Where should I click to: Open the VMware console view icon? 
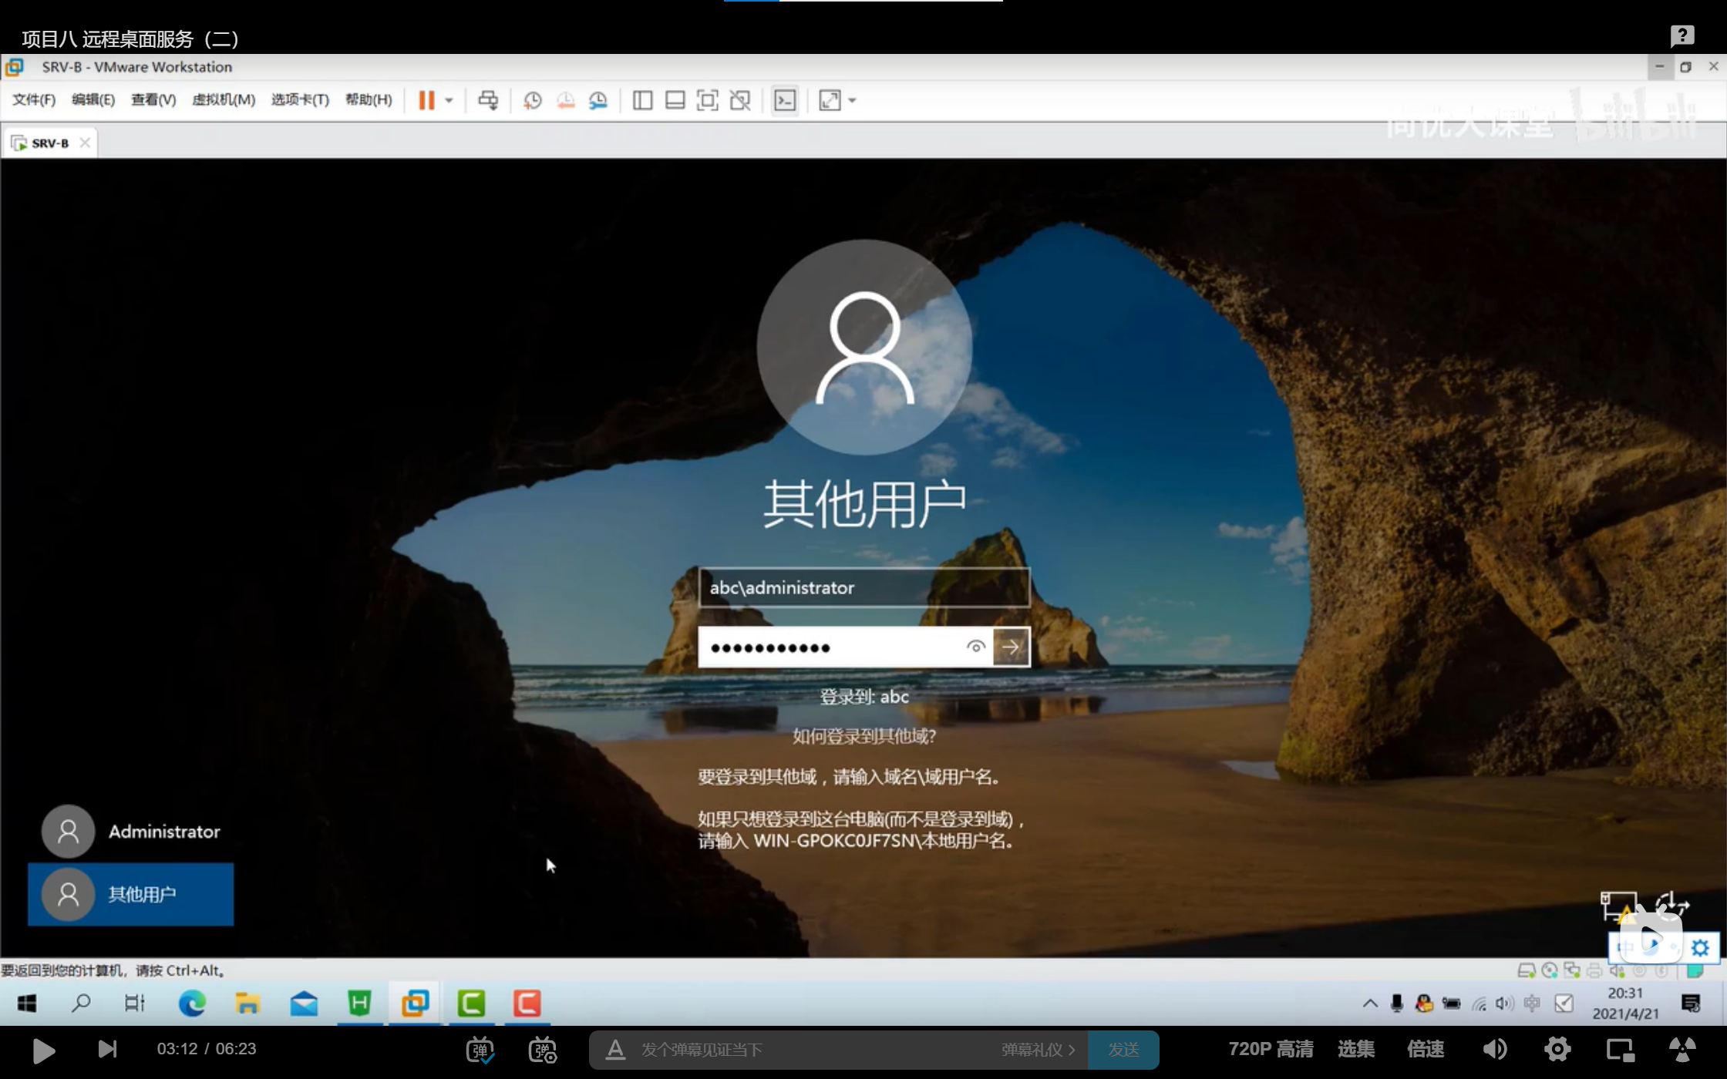[785, 100]
